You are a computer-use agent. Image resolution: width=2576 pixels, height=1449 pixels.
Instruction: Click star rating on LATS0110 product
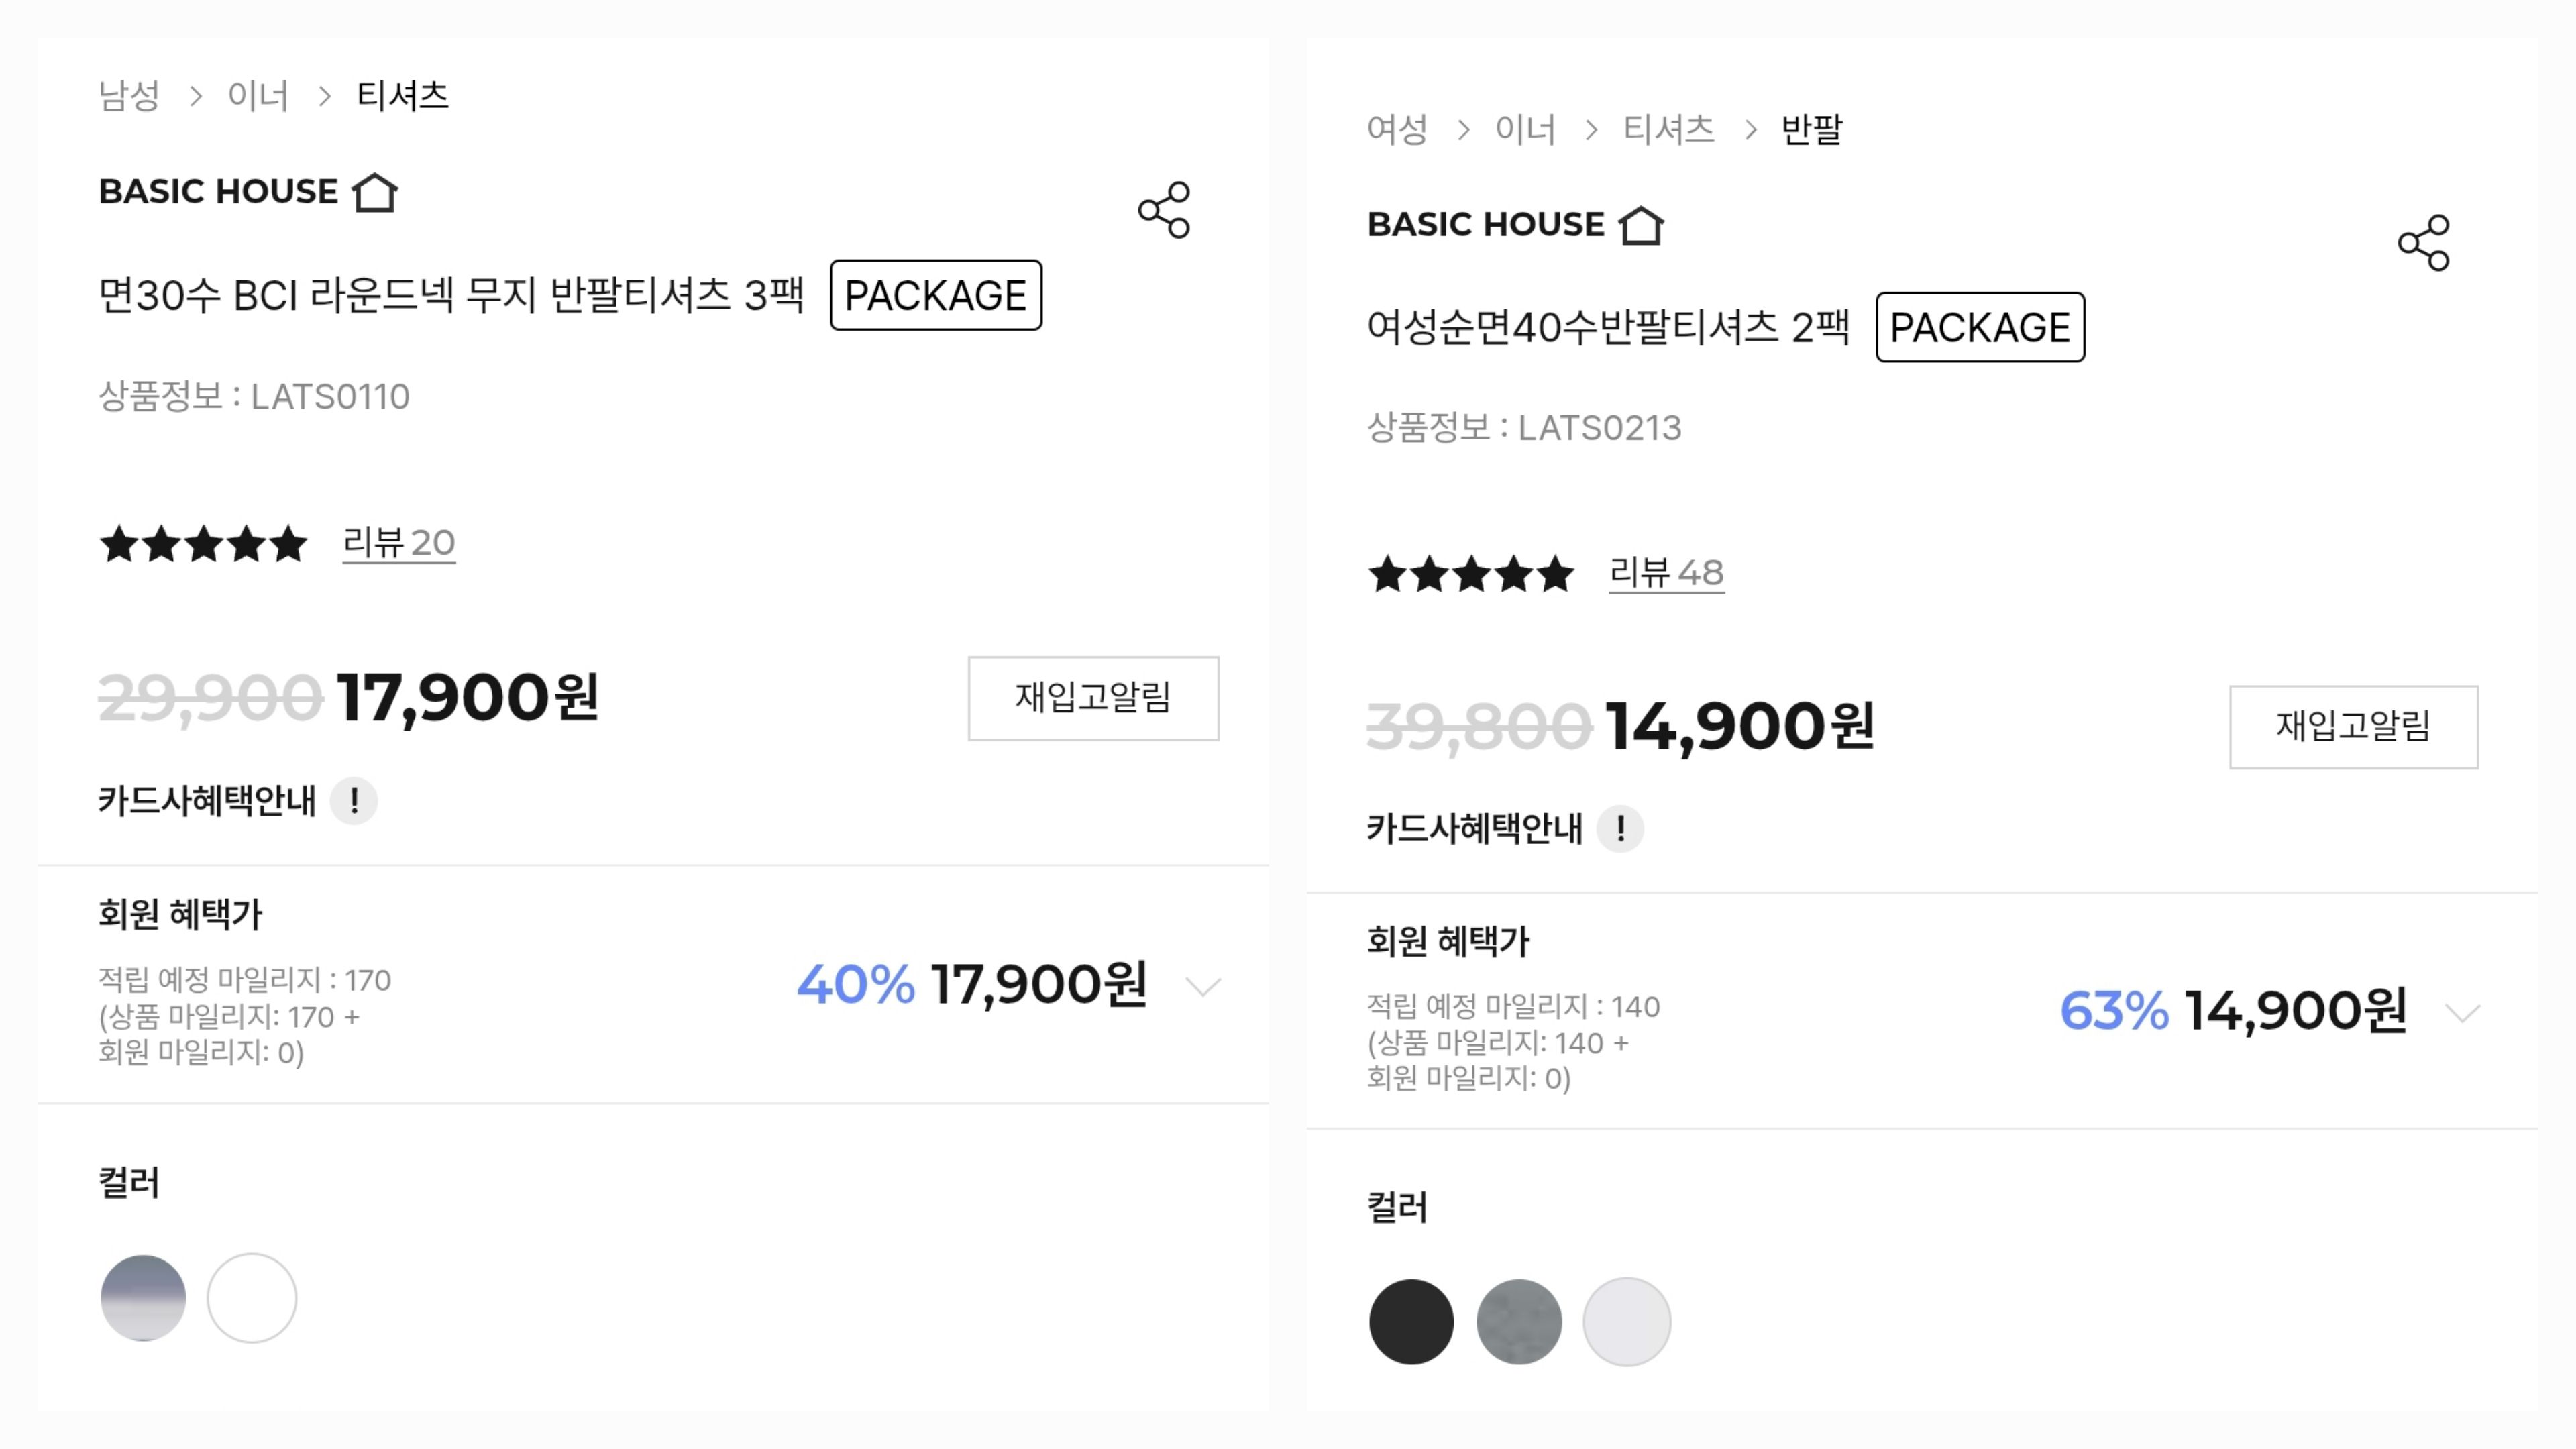(x=204, y=544)
